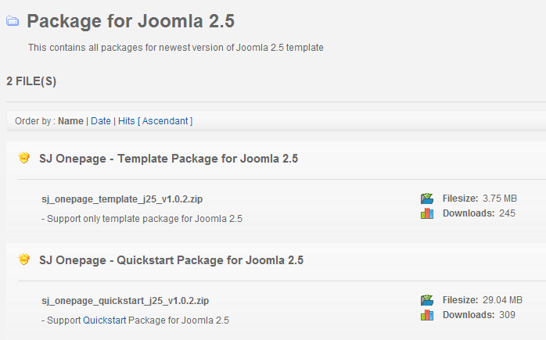Follow the blue Quickstart link in description
Screen dimensions: 546x340
click(x=105, y=320)
